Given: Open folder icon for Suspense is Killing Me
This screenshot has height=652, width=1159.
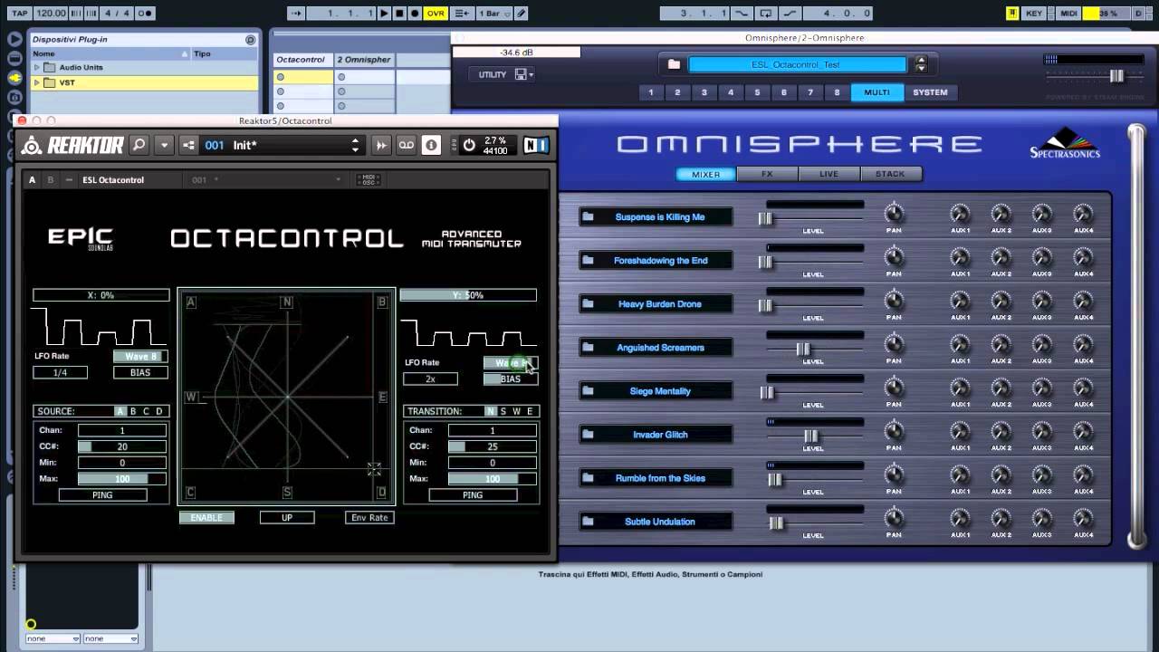Looking at the screenshot, I should pos(588,216).
